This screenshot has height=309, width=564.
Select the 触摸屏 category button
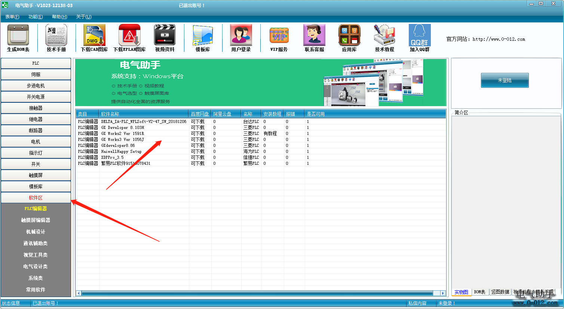coord(36,175)
